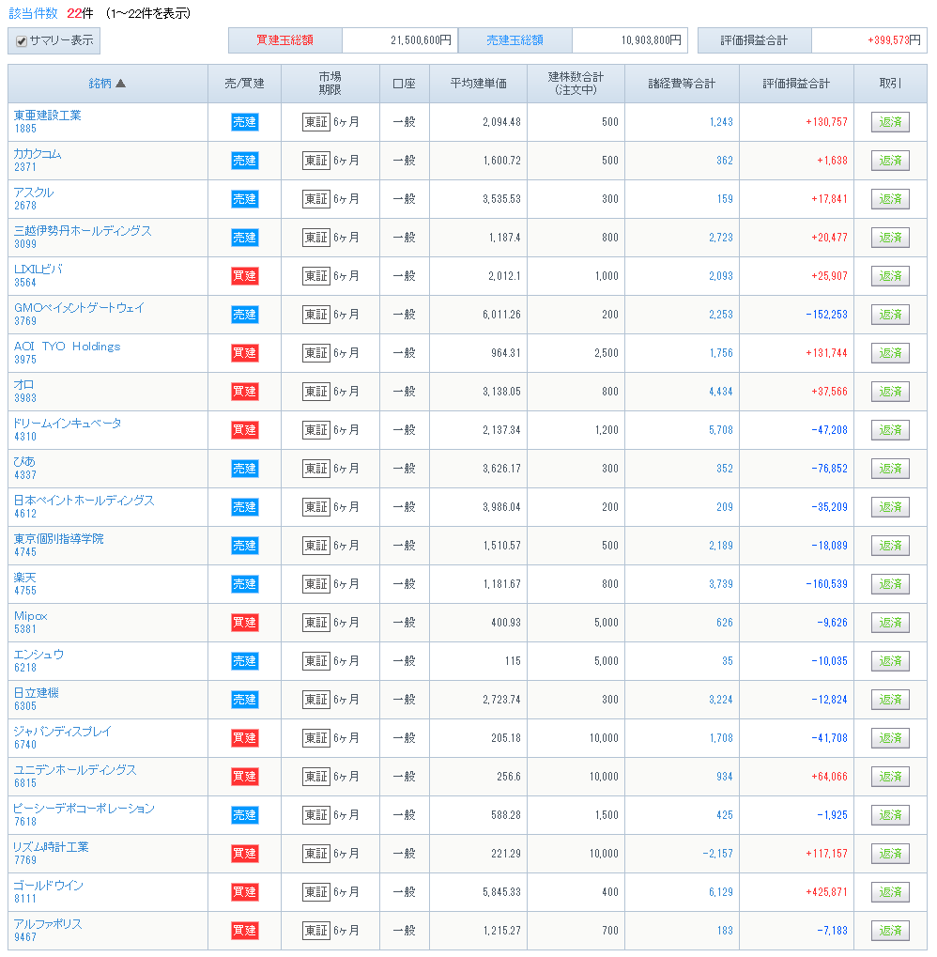Open ドリームインキュベータ stock link
Image resolution: width=937 pixels, height=957 pixels.
click(67, 423)
